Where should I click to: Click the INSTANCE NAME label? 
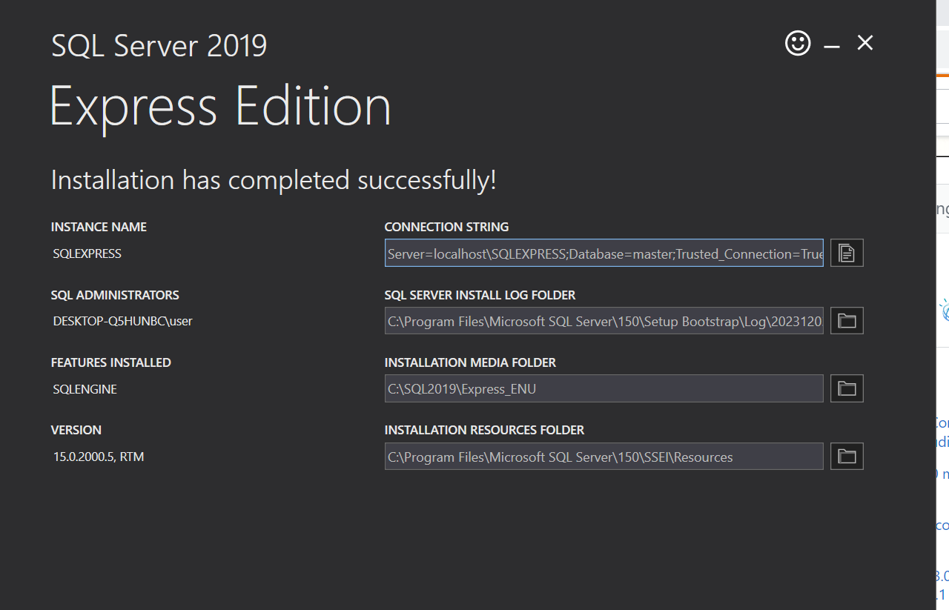(x=99, y=227)
